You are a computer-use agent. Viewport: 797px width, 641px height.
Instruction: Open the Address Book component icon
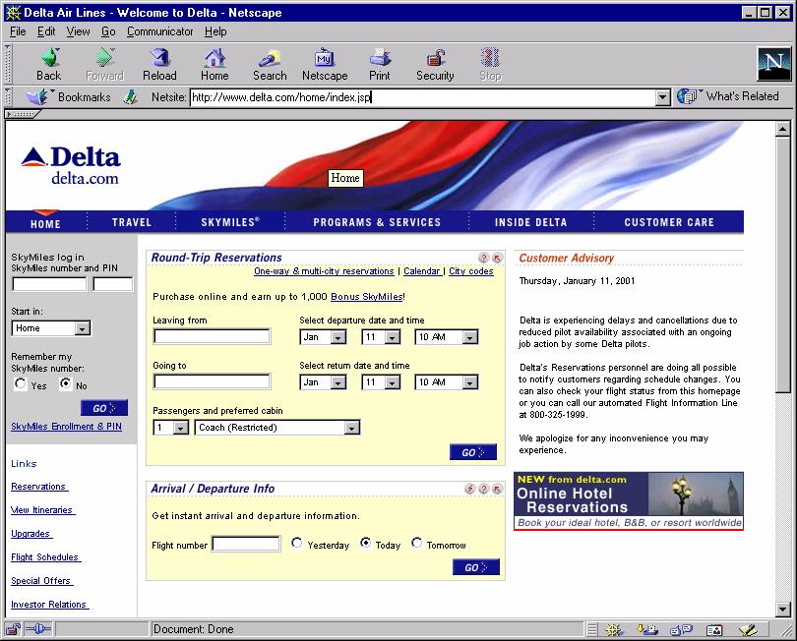pos(714,630)
